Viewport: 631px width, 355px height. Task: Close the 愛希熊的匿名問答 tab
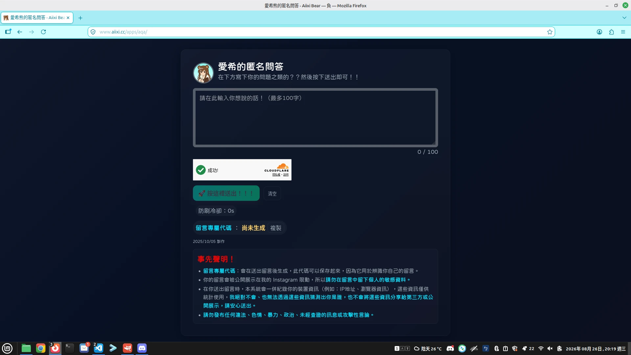point(68,18)
